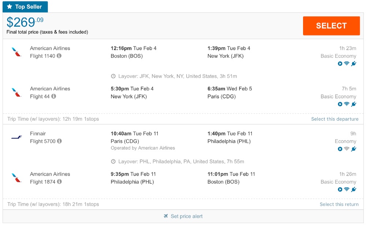Click the airplane icon next to Set price alert
This screenshot has height=225, width=366.
pos(166,216)
